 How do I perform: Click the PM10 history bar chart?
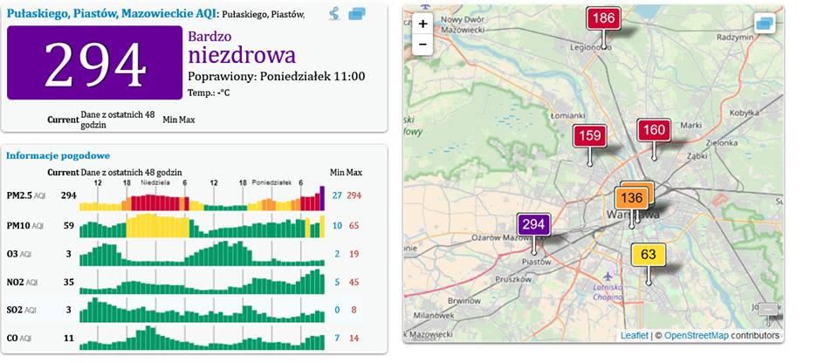(202, 226)
